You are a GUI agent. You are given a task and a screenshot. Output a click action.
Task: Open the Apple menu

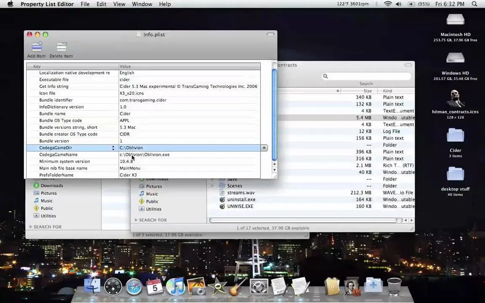[10, 4]
